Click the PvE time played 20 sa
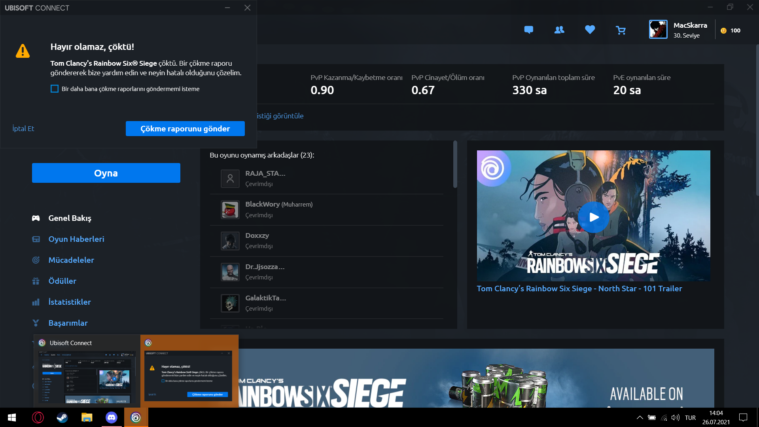The height and width of the screenshot is (427, 759). 627,90
